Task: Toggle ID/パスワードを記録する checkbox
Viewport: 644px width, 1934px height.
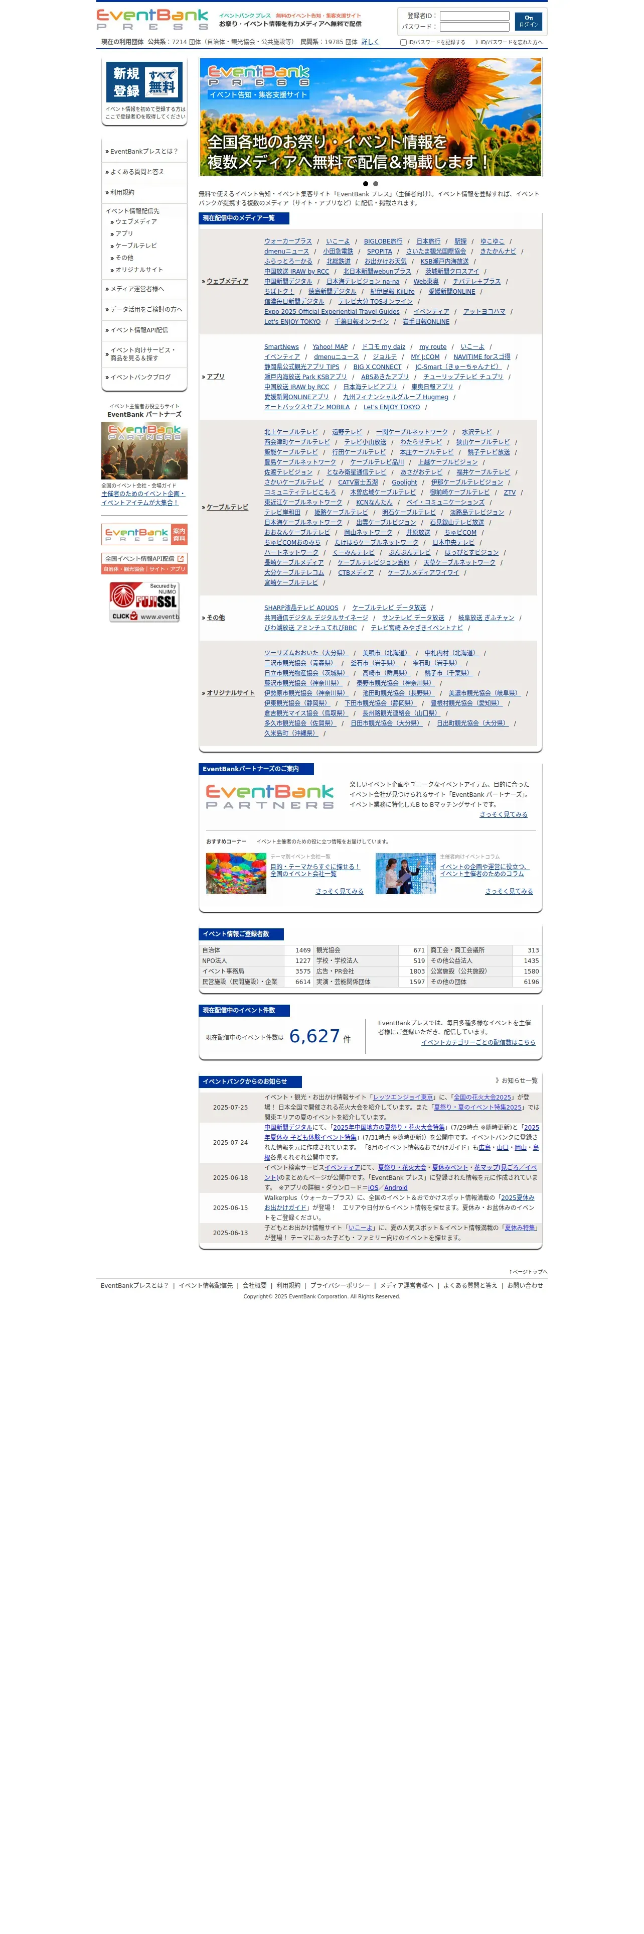Action: (x=403, y=42)
